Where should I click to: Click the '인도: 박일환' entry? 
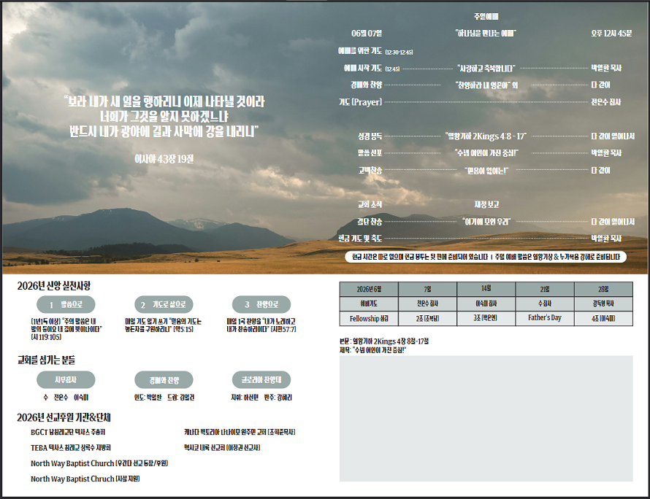pos(148,397)
